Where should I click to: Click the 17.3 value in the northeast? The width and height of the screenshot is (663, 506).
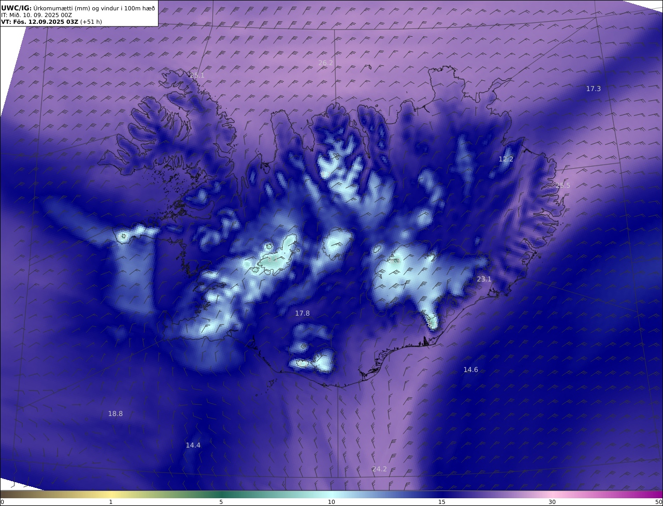pos(594,89)
